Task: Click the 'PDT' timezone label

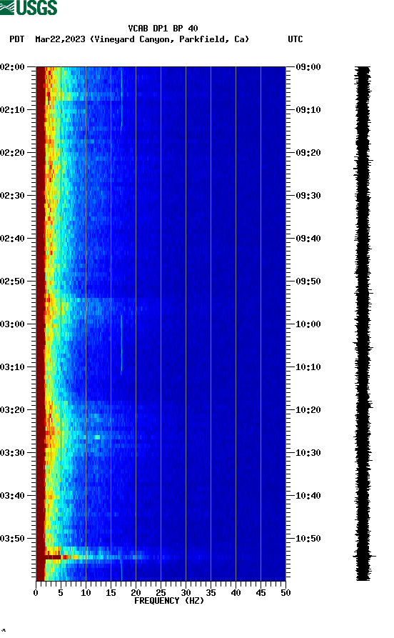Action: click(x=16, y=39)
